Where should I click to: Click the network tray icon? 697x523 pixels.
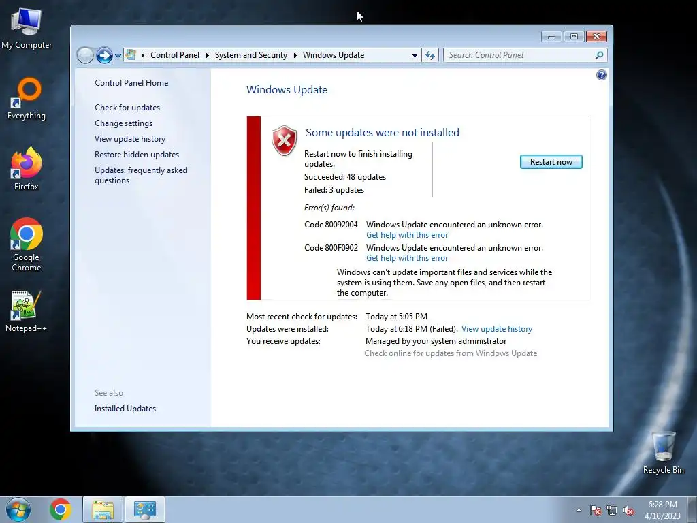click(x=612, y=510)
